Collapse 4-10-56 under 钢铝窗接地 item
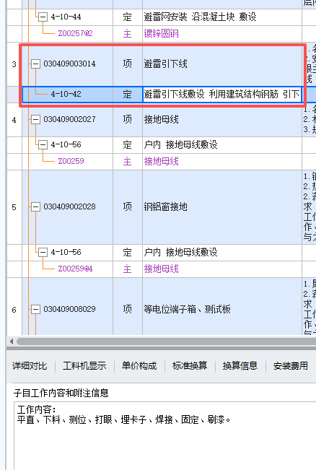 click(x=43, y=253)
